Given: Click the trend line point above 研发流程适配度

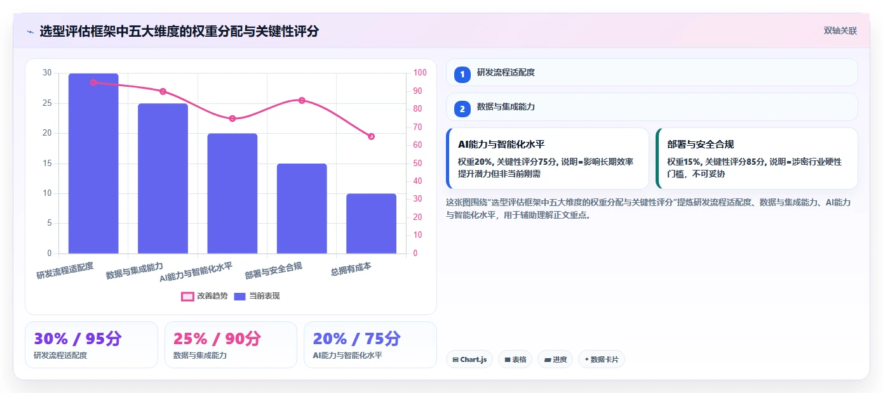Looking at the screenshot, I should point(93,82).
